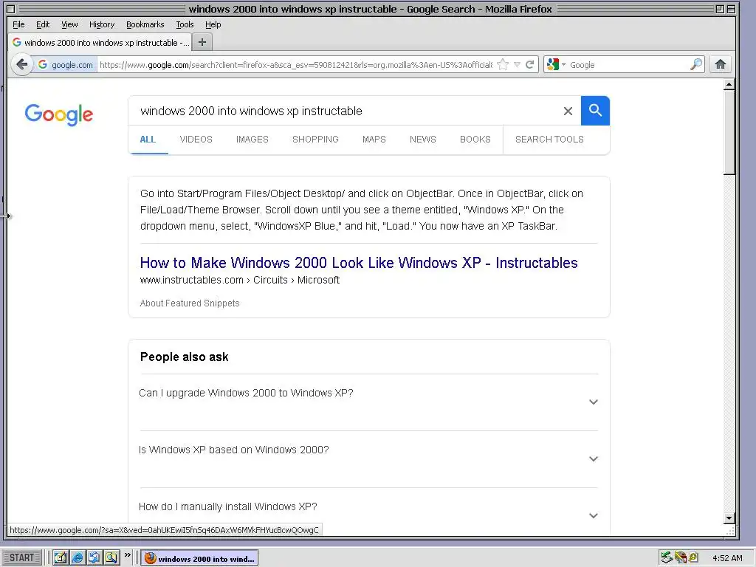Expand 'Can I upgrade Windows 2000 to Windows XP?'

click(x=369, y=402)
